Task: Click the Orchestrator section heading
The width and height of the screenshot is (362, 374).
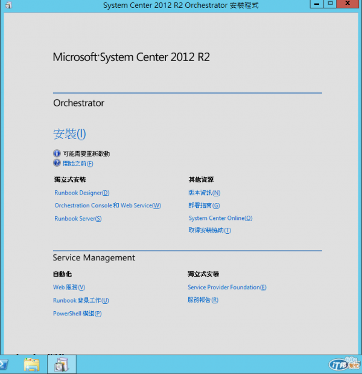Action: tap(78, 103)
